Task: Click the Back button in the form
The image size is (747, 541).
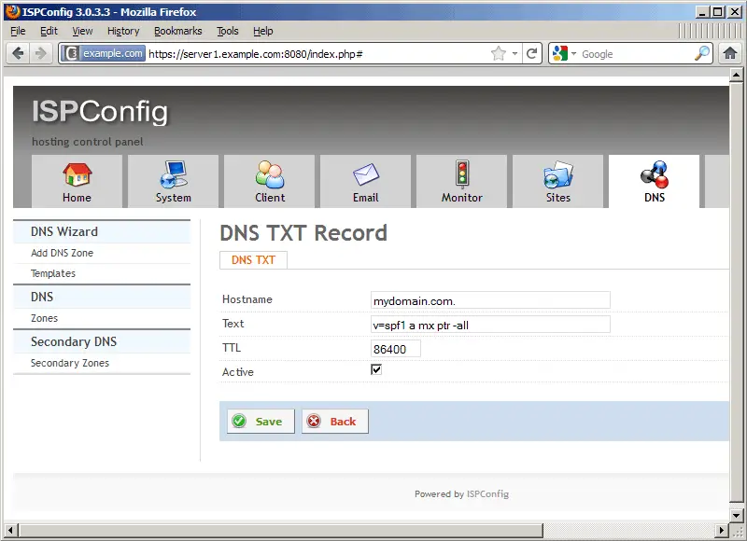Action: point(335,421)
